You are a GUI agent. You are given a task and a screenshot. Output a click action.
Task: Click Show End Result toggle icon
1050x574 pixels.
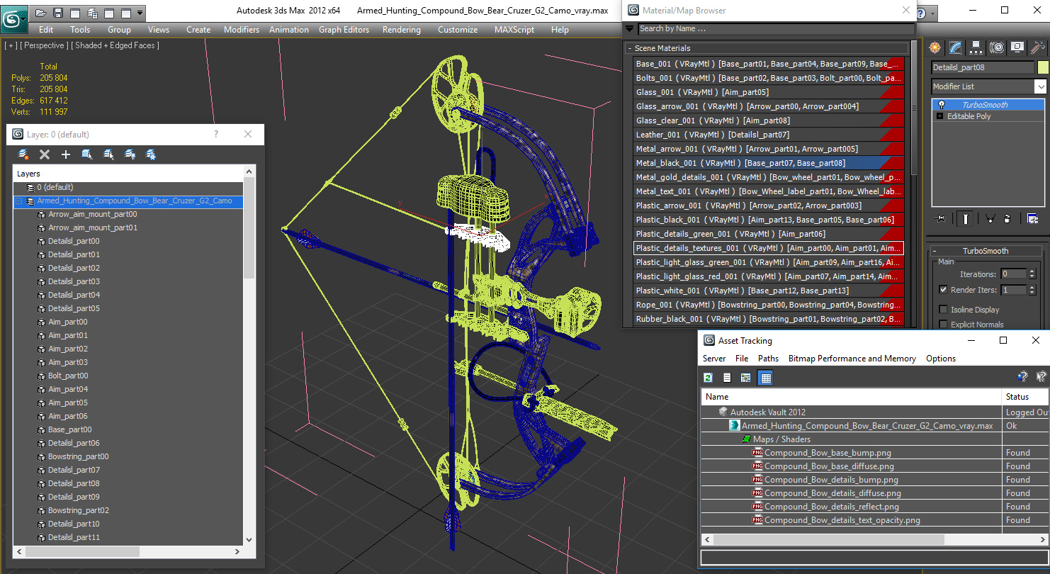966,219
